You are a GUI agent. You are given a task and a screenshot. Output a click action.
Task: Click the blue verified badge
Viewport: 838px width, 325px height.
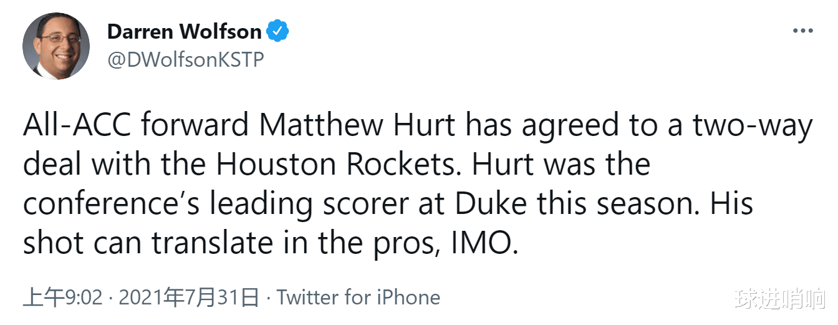point(278,31)
